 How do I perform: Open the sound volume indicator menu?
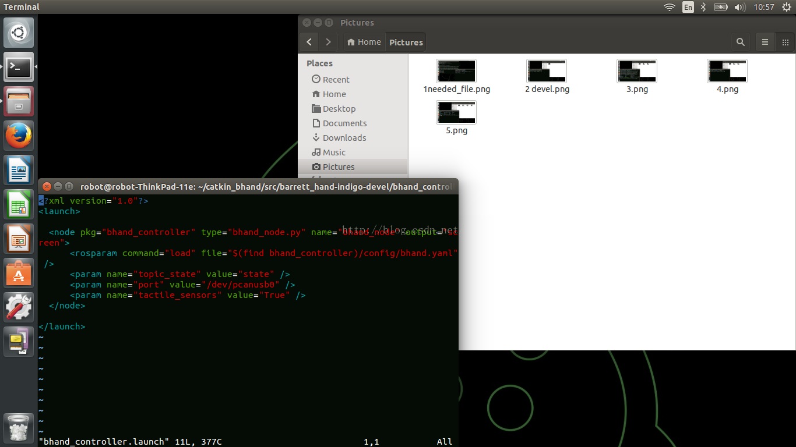point(739,7)
